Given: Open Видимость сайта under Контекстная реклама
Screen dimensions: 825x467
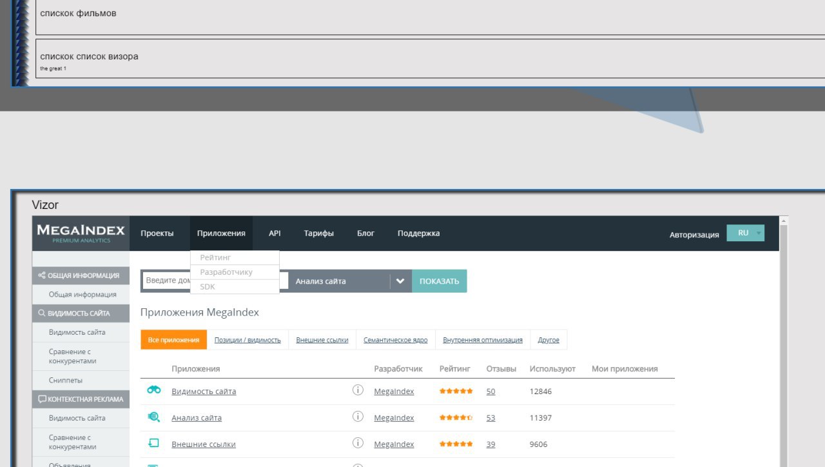Looking at the screenshot, I should click(77, 418).
